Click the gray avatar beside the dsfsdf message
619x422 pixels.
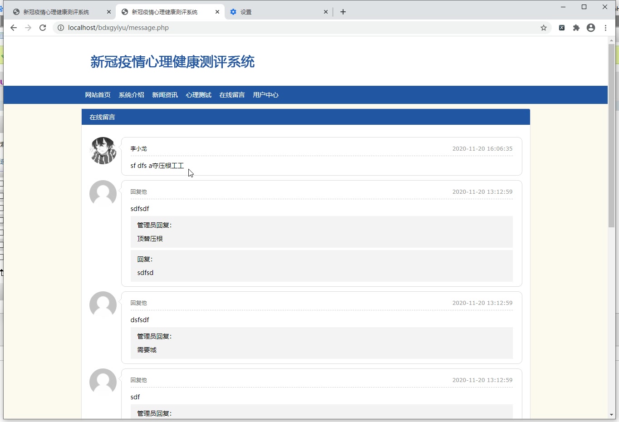103,305
